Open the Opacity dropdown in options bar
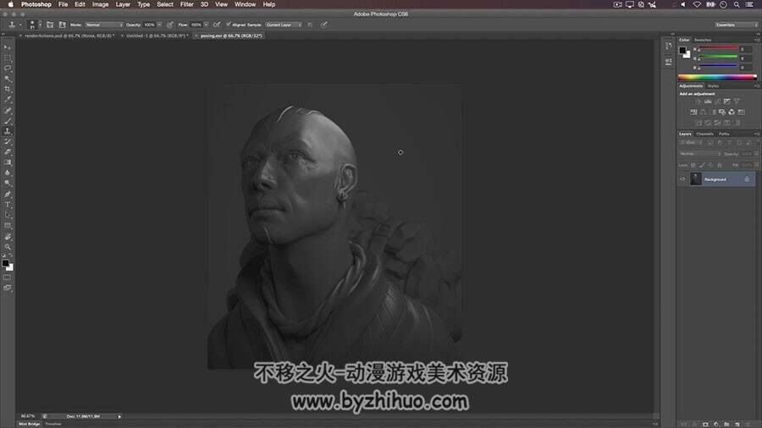This screenshot has height=428, width=762. pos(159,25)
